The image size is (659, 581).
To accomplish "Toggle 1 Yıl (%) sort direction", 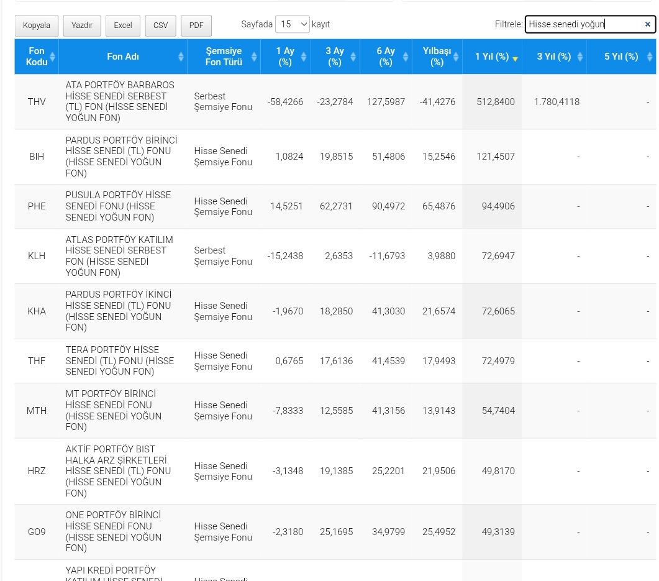I will (492, 57).
